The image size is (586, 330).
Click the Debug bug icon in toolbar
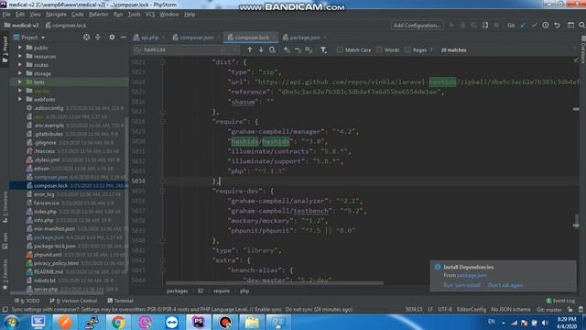point(462,26)
